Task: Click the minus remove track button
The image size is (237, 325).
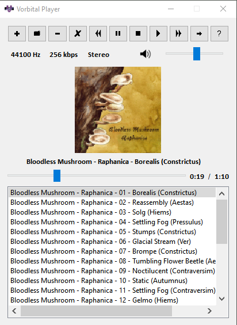Action: click(x=58, y=33)
